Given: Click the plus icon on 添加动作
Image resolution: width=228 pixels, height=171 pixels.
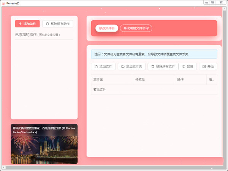Looking at the screenshot, I should [x=20, y=24].
